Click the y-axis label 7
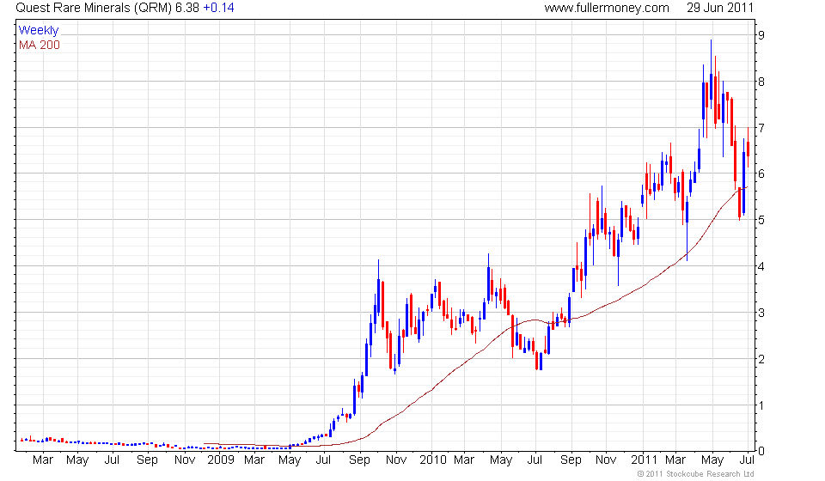The height and width of the screenshot is (481, 825). [x=761, y=128]
